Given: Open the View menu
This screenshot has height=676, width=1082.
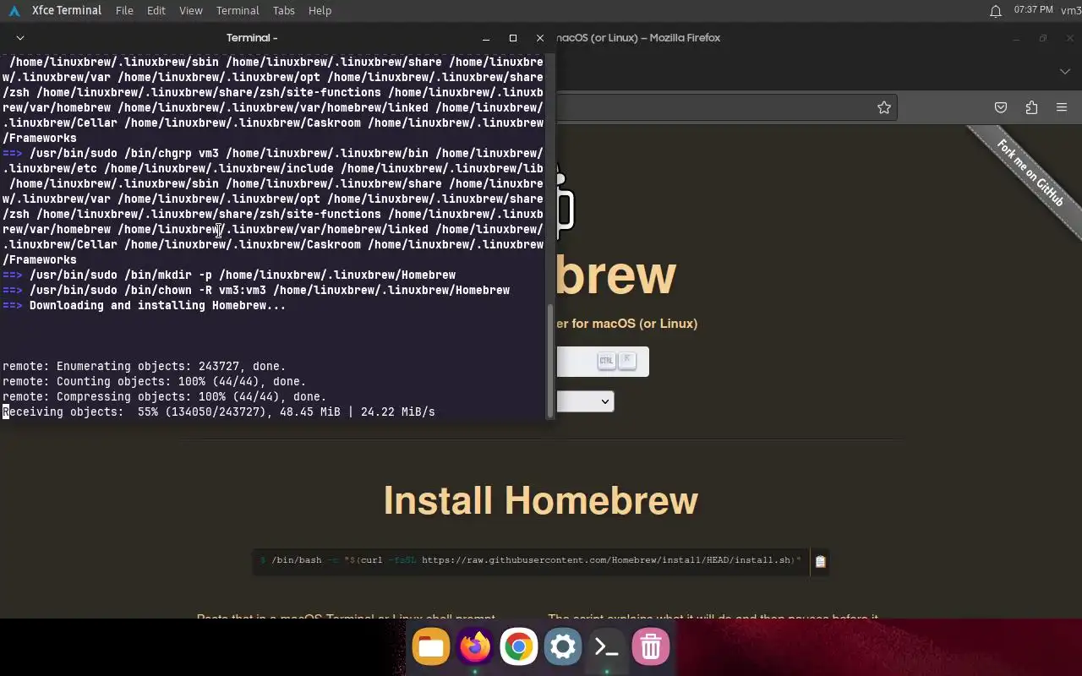Looking at the screenshot, I should [x=191, y=10].
